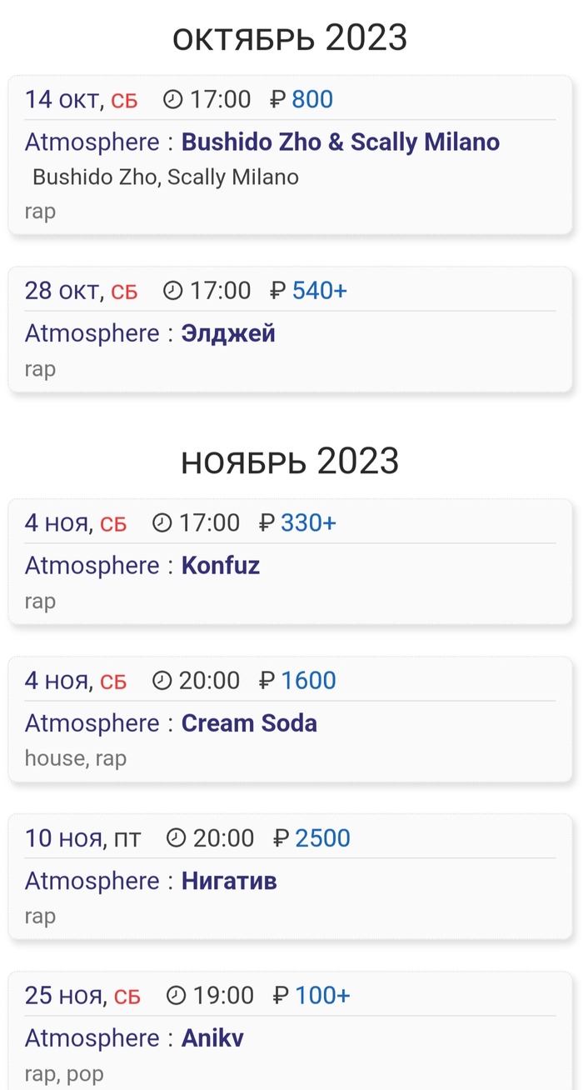Click the clock icon in Нигатив event
Viewport: 583px width, 1090px height.
click(176, 838)
